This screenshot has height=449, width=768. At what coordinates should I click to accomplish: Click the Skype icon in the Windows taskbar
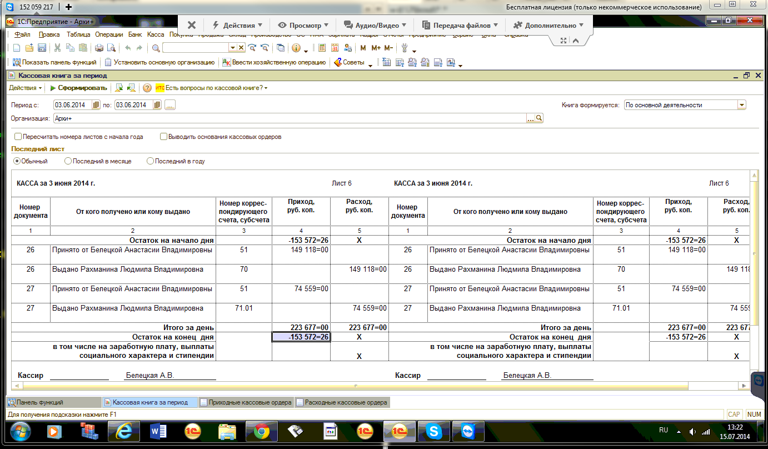pos(433,431)
